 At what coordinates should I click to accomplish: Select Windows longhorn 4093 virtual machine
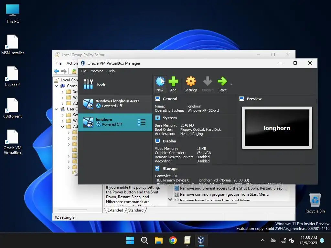[115, 104]
